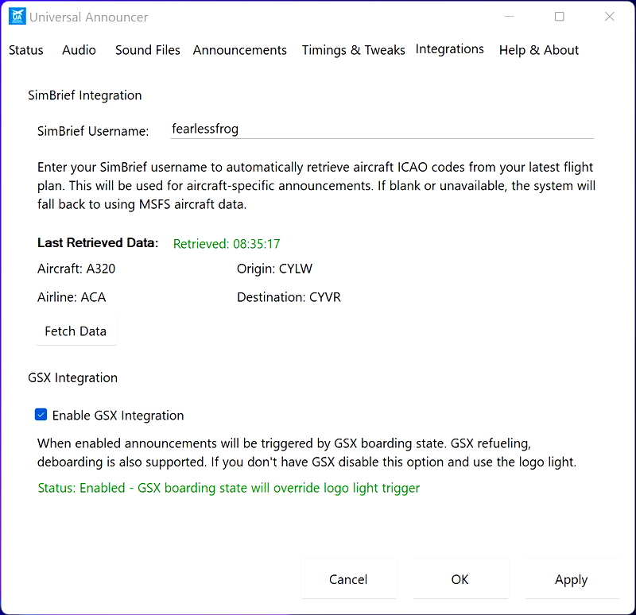Click the Universal Announcer app icon
Image resolution: width=636 pixels, height=615 pixels.
coord(17,16)
